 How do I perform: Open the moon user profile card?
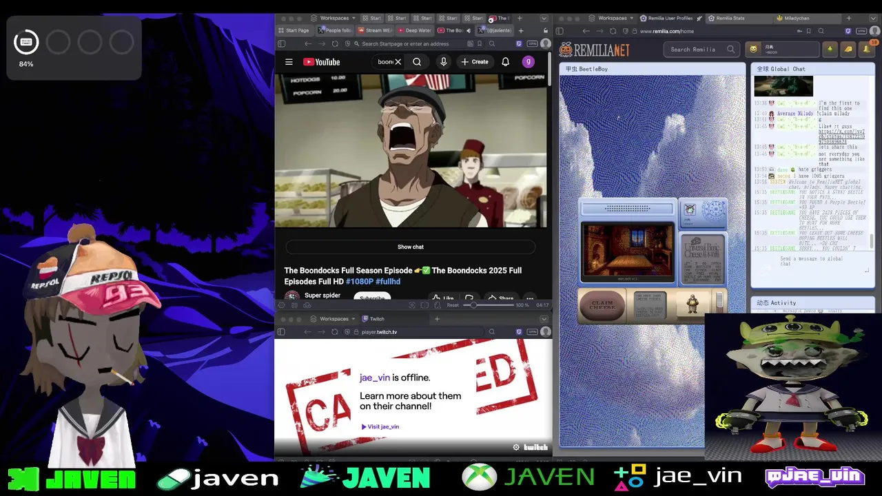[782, 50]
